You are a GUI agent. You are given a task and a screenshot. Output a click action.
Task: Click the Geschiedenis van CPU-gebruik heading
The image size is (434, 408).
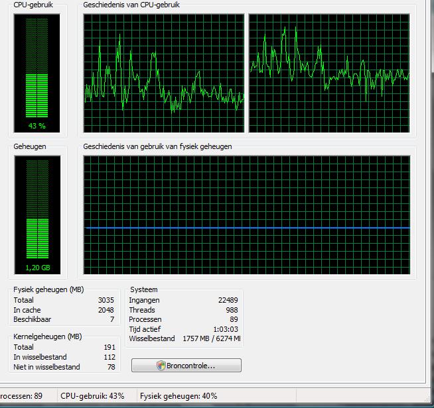click(x=131, y=5)
